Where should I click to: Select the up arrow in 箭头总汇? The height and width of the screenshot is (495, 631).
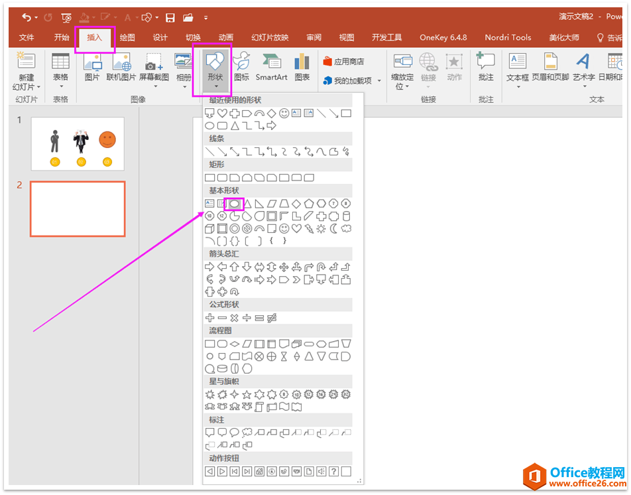click(x=234, y=267)
